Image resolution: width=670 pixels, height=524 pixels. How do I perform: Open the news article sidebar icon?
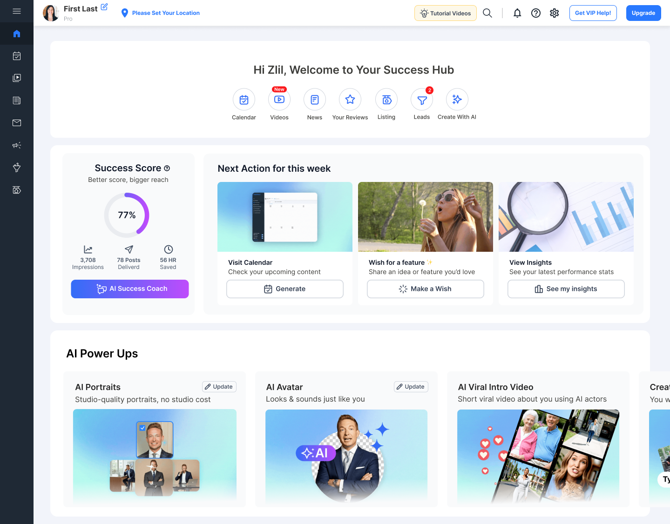pyautogui.click(x=17, y=101)
